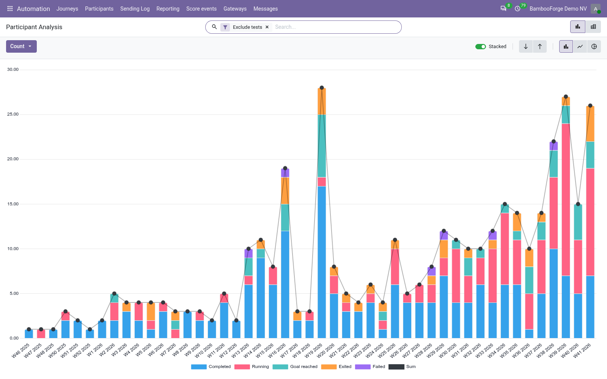Open the conversations messages icon

point(503,9)
